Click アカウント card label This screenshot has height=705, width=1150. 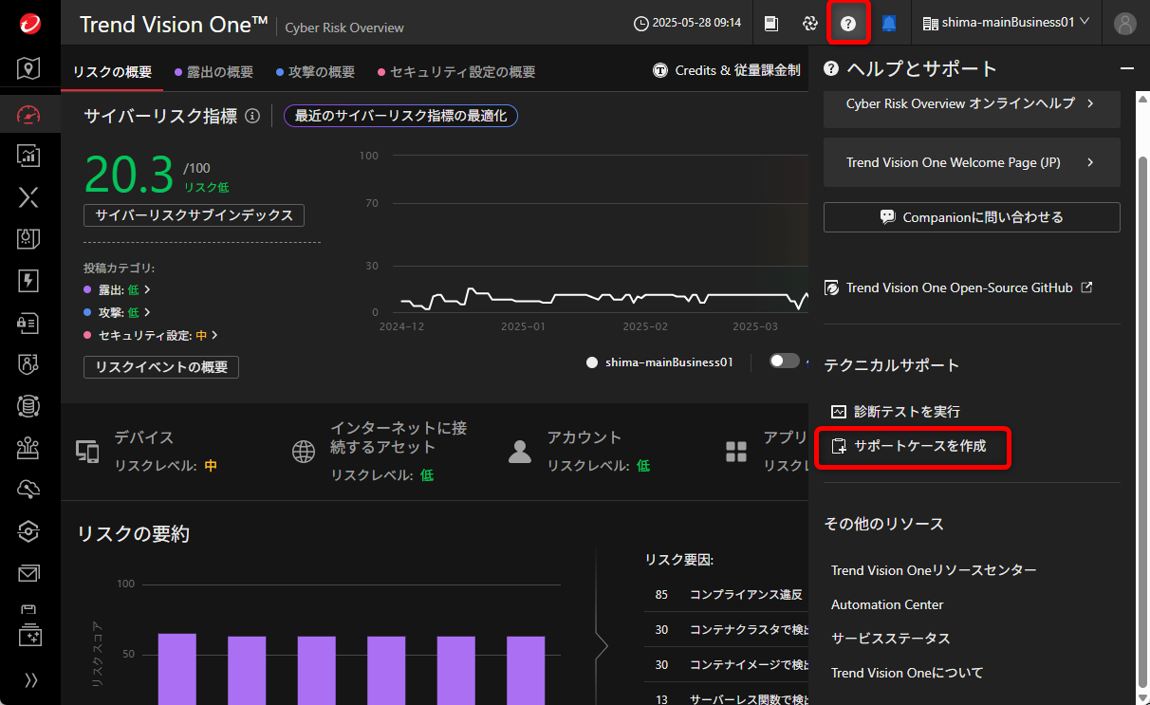[584, 437]
